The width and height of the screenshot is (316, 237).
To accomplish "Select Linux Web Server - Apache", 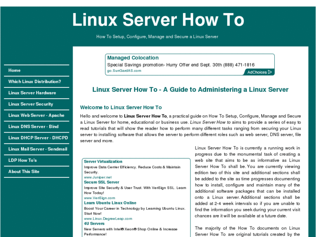I will point(36,115).
